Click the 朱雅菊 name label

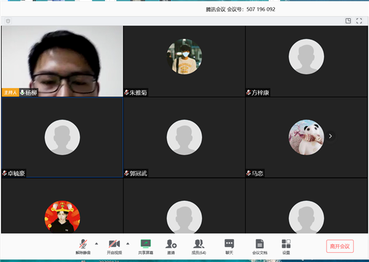coord(138,92)
